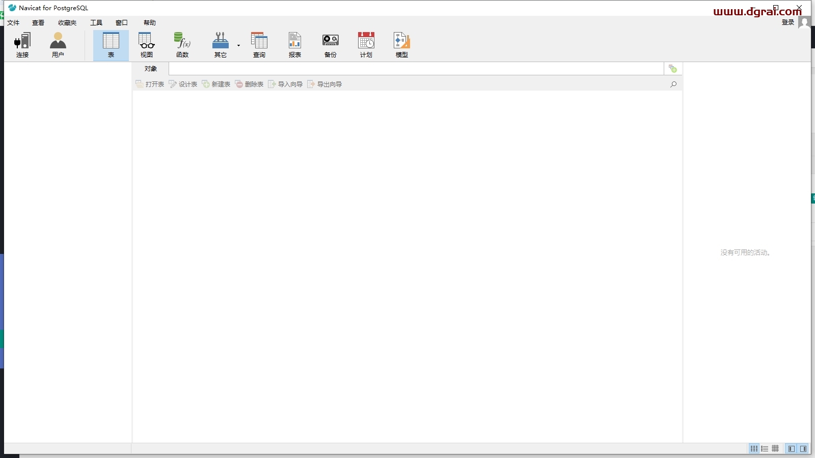
Task: Open the 报表 (Report) section
Action: (295, 45)
